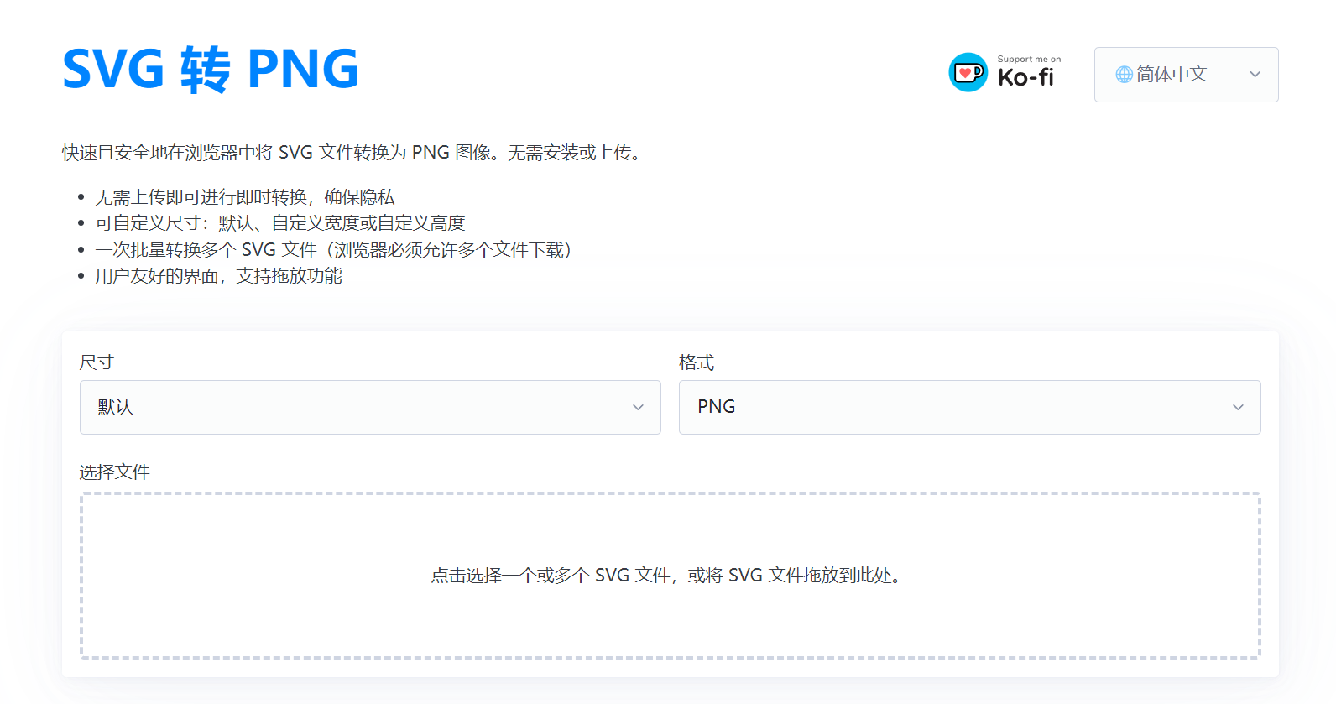Click the bullet 一次批量转换多个 SVG 文件

pyautogui.click(x=334, y=250)
